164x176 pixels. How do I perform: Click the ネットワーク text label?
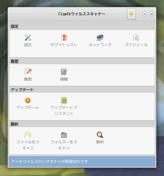point(100,45)
